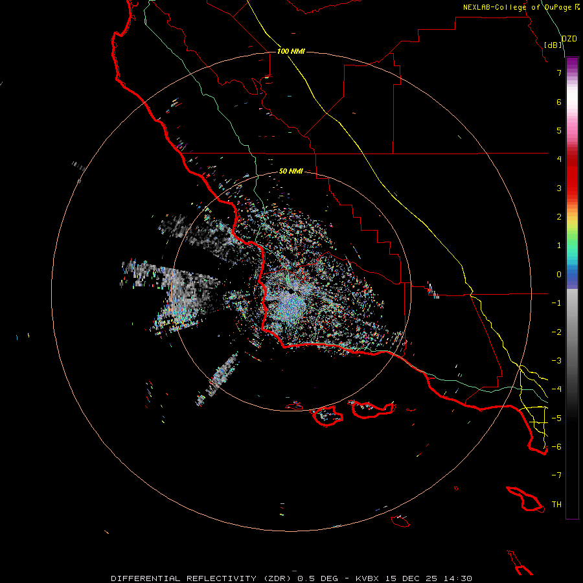Click the 0 value on color scale
Image resolution: width=583 pixels, height=583 pixels.
click(559, 275)
